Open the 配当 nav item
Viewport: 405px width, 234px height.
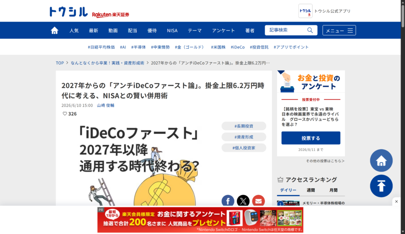133,31
